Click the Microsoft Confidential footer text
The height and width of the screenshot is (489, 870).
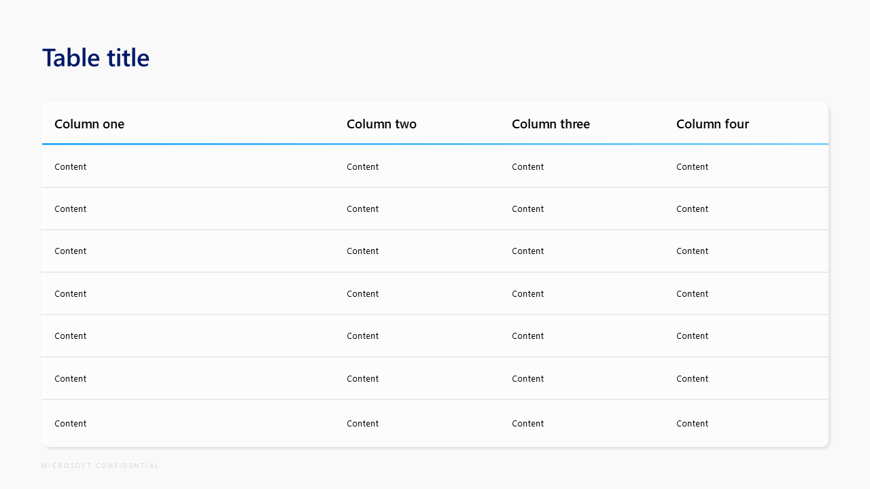(100, 466)
